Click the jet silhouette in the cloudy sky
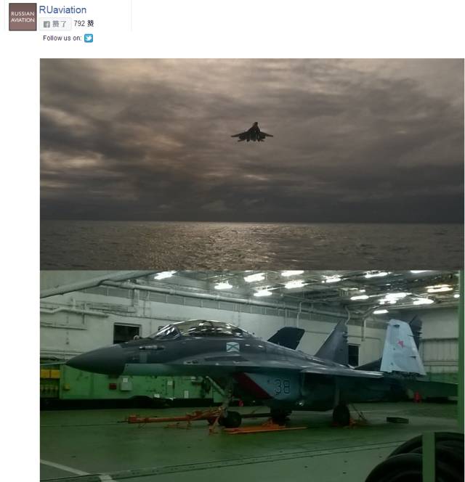This screenshot has height=482, width=465. click(x=252, y=133)
